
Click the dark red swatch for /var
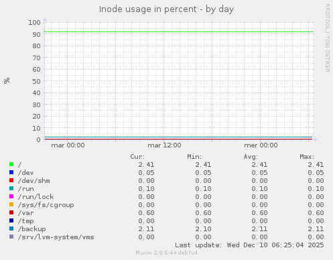tap(11, 212)
